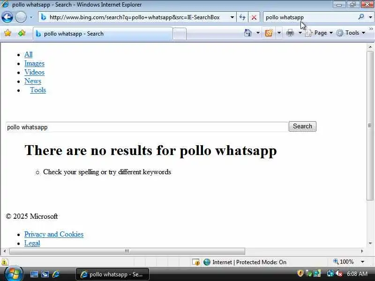Click the green device tray icon
This screenshot has height=281, width=375.
(308, 273)
